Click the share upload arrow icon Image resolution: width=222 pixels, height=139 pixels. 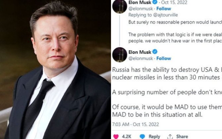(170, 137)
